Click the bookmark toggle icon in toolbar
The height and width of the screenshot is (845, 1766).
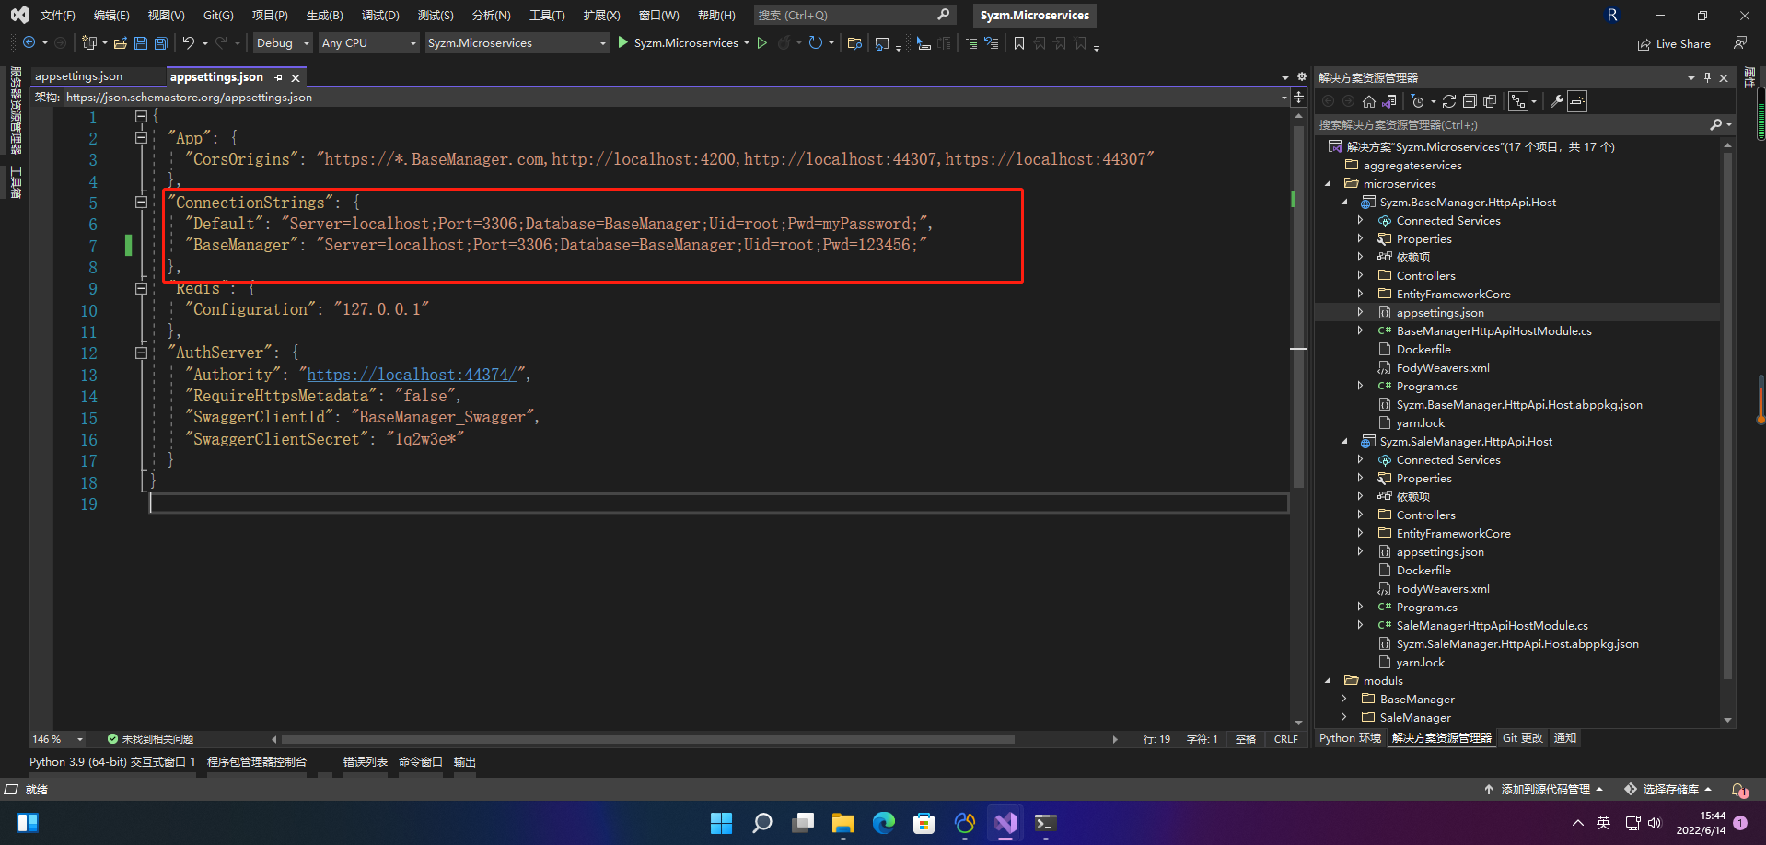1019,43
